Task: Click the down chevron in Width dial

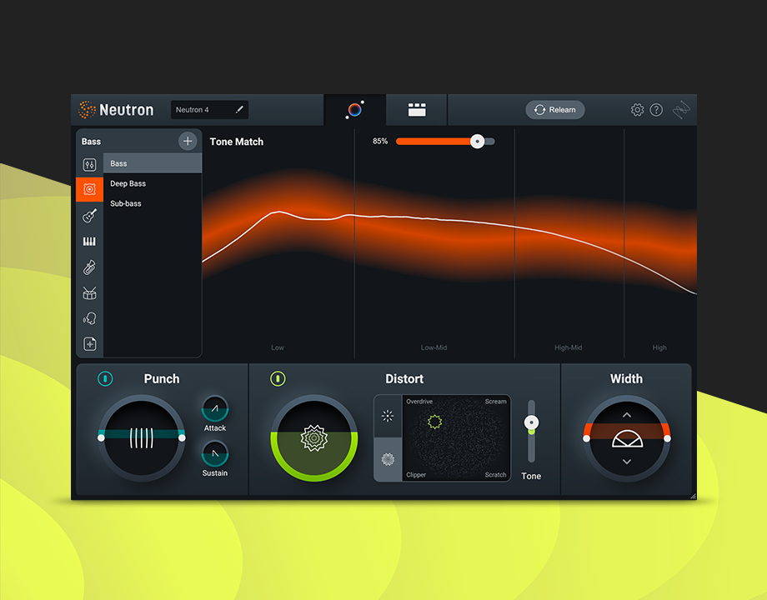Action: click(627, 462)
